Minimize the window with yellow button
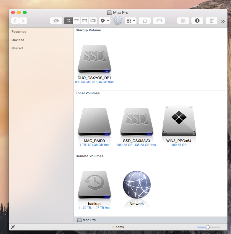Image resolution: width=231 pixels, height=234 pixels. (19, 12)
